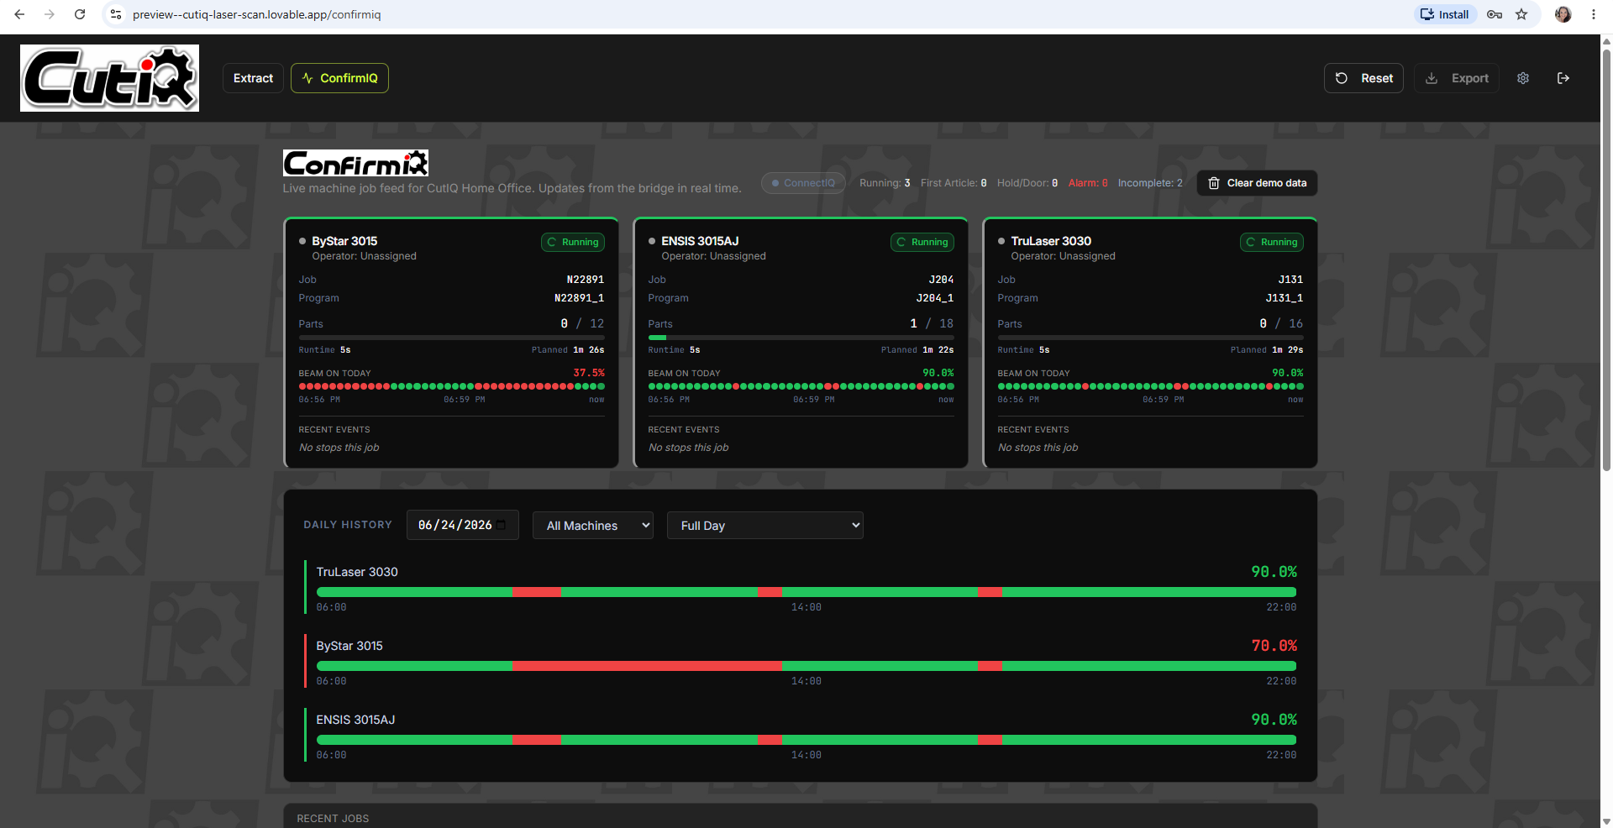Click the ConnectIQ status pill
The height and width of the screenshot is (828, 1613).
pyautogui.click(x=803, y=183)
